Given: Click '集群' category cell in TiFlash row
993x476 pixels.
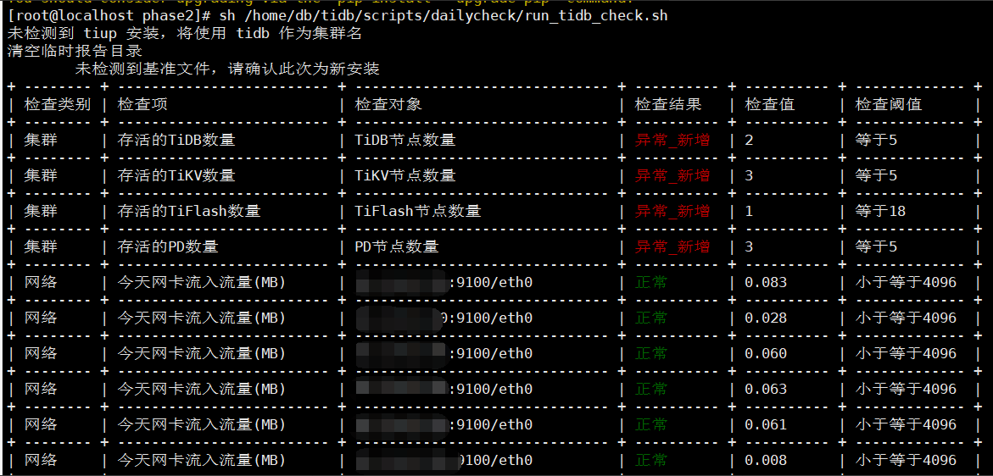Looking at the screenshot, I should [41, 211].
